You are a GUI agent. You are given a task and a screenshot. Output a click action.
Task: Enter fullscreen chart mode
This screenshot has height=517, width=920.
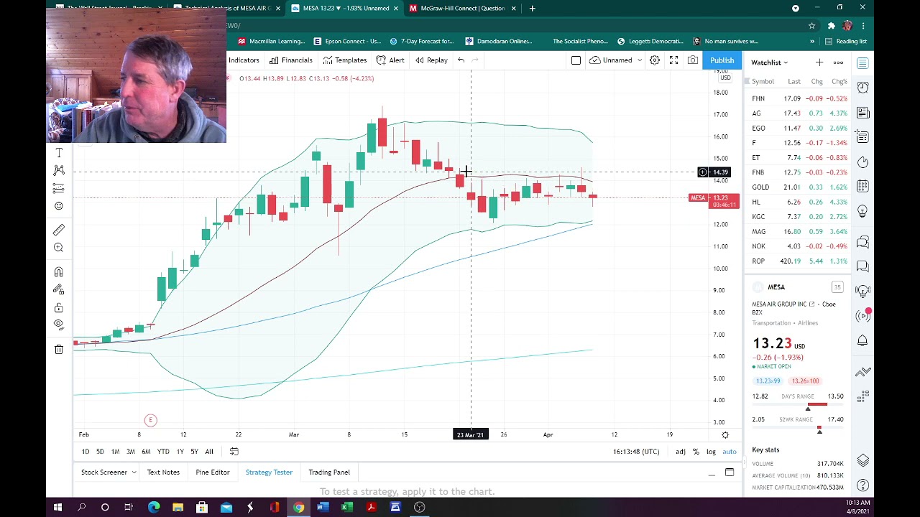tap(673, 60)
